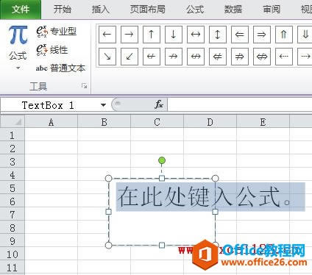This screenshot has width=312, height=275.
Task: Insert the southwest arrow ↙ symbol
Action: pyautogui.click(x=130, y=57)
